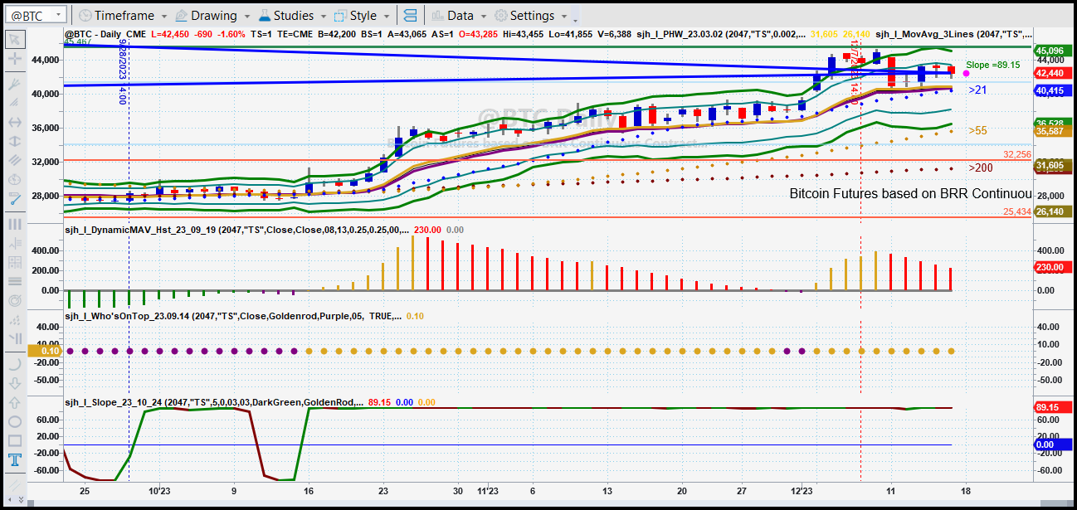
Task: Click the sjh_I_DynamicMAV_Hst study label
Action: [x=237, y=228]
